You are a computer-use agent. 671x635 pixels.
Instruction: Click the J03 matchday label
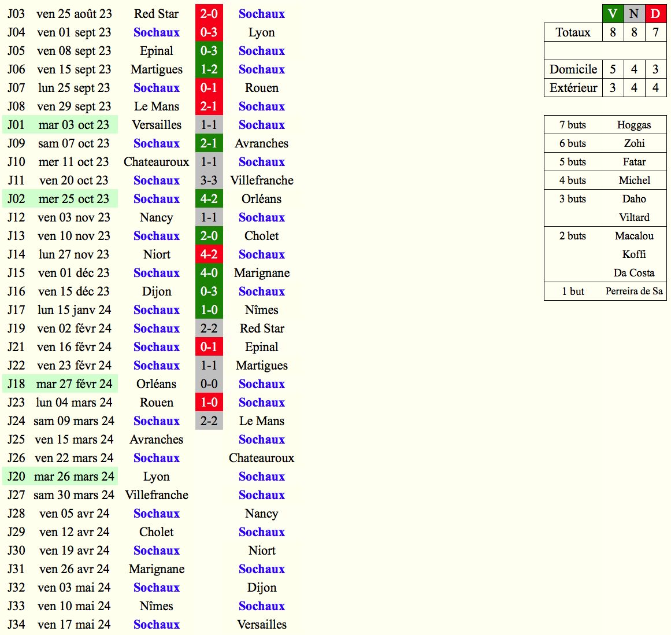(16, 14)
